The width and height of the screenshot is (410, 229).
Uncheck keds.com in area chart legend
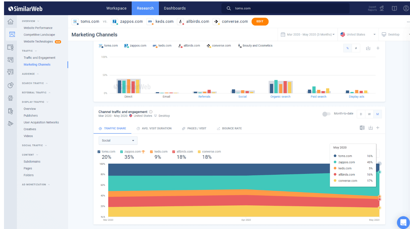[151, 152]
